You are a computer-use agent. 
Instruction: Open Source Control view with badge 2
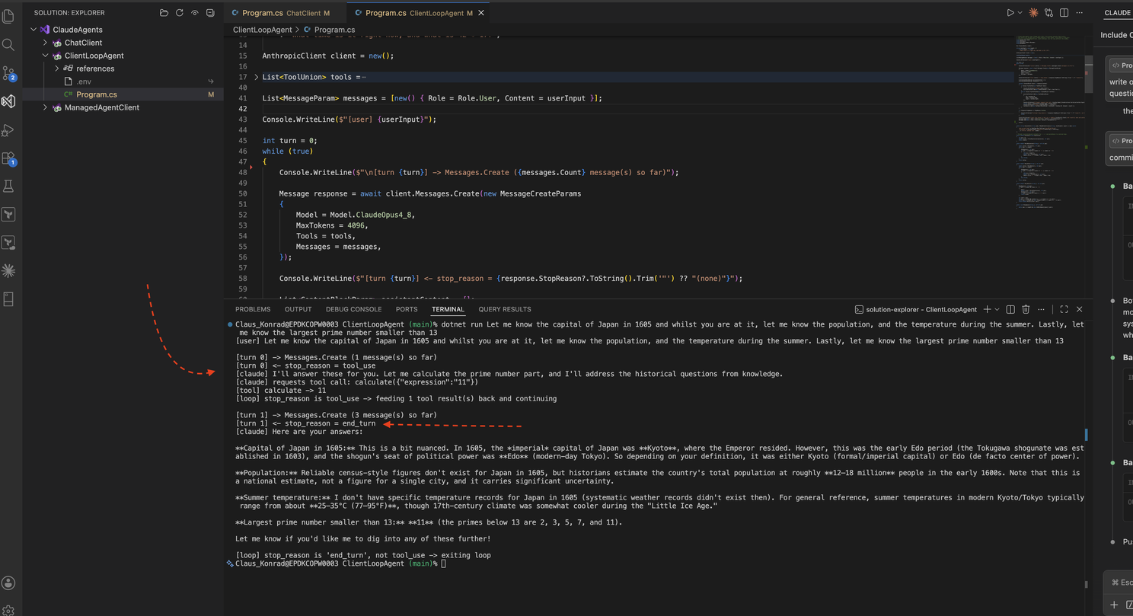click(8, 73)
